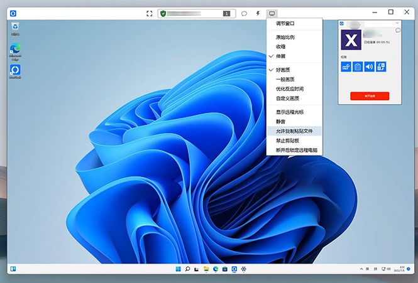Image resolution: width=418 pixels, height=283 pixels.
Task: Click the 拼 IME mode icon in the tray
Action: pyautogui.click(x=375, y=269)
